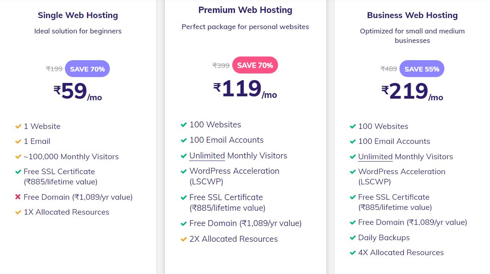Click the ₹119/mo price
The image size is (490, 274).
245,89
